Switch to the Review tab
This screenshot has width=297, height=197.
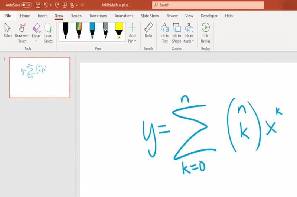[172, 16]
